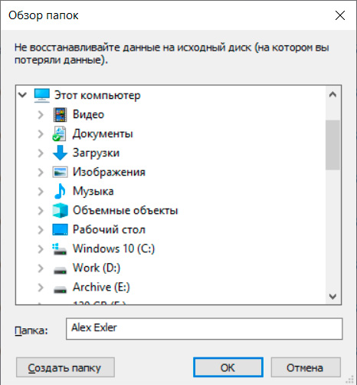Screen dimensions: 357x385
Task: Collapse the Этот компьютер tree node
Action: pos(23,95)
